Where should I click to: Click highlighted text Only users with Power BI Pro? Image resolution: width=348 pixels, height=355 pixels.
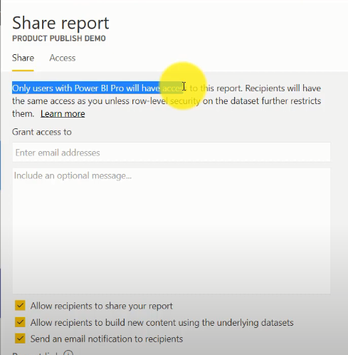coord(68,88)
